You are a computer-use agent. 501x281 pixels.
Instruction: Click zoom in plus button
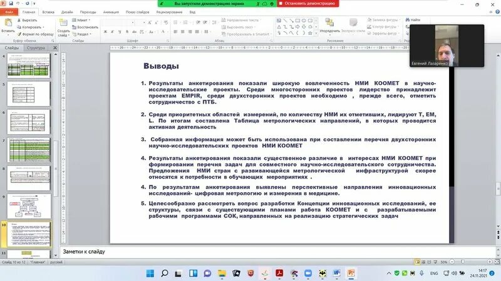[x=490, y=262]
